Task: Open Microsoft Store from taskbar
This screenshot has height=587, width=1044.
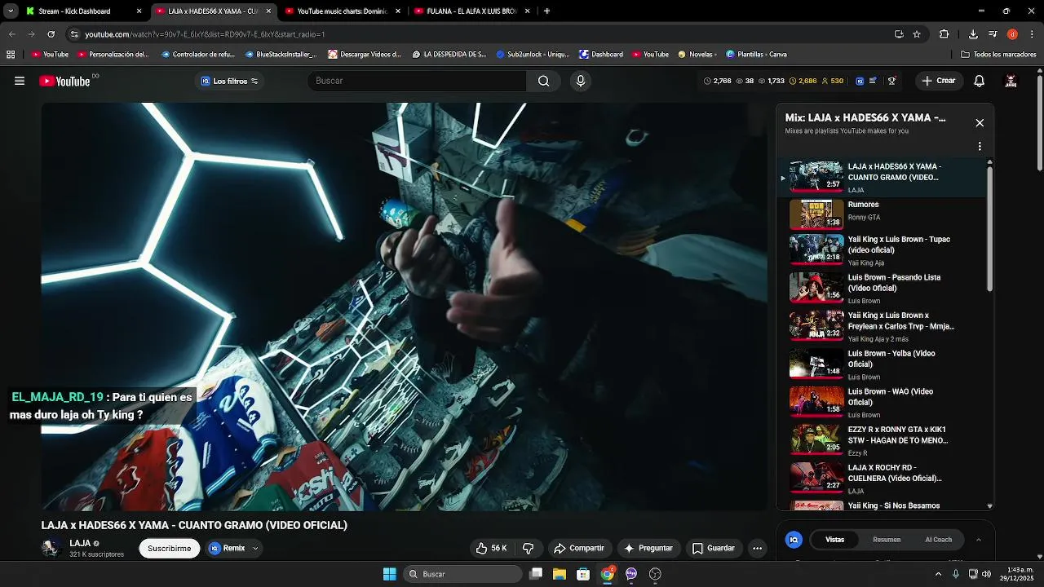Action: point(583,574)
